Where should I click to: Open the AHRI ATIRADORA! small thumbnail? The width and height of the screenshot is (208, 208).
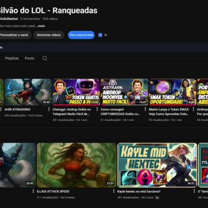click(x=28, y=92)
